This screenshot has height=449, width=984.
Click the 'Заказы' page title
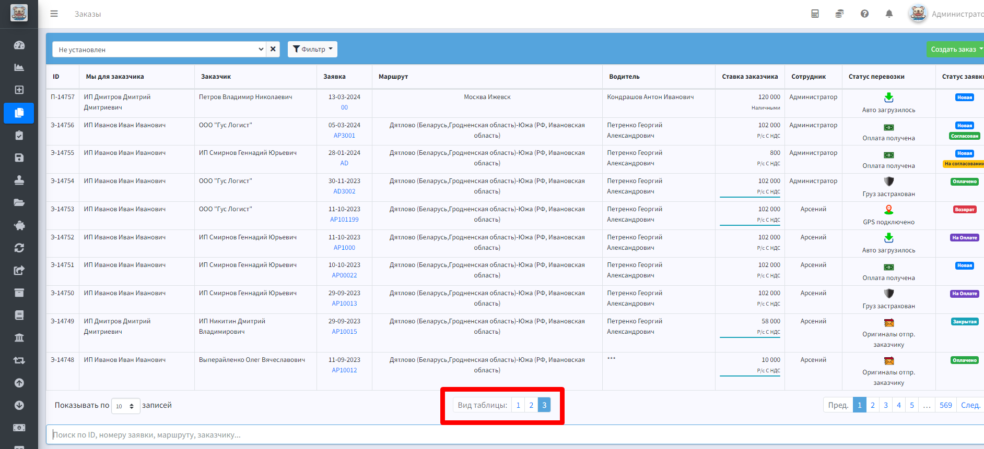[88, 14]
